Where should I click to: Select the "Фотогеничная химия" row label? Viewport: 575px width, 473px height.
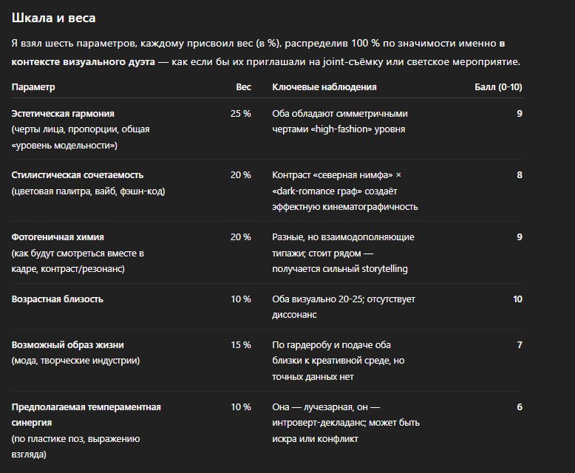tap(58, 237)
